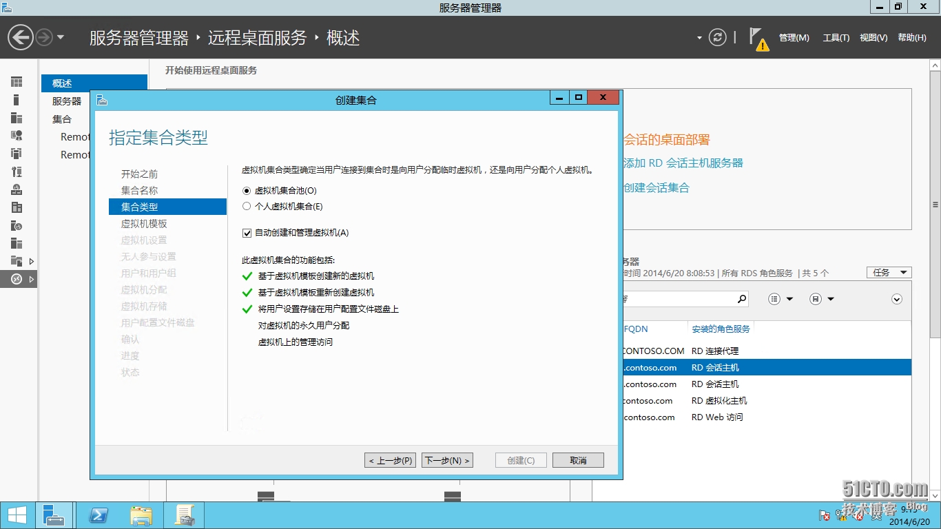941x529 pixels.
Task: Open the Windows Start button
Action: pyautogui.click(x=17, y=515)
